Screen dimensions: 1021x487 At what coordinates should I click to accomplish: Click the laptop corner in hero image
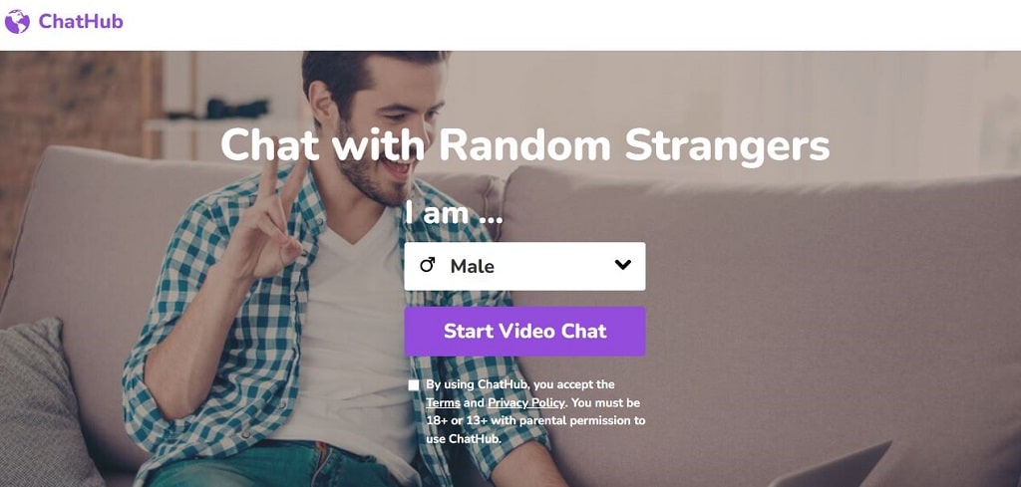pos(840,467)
